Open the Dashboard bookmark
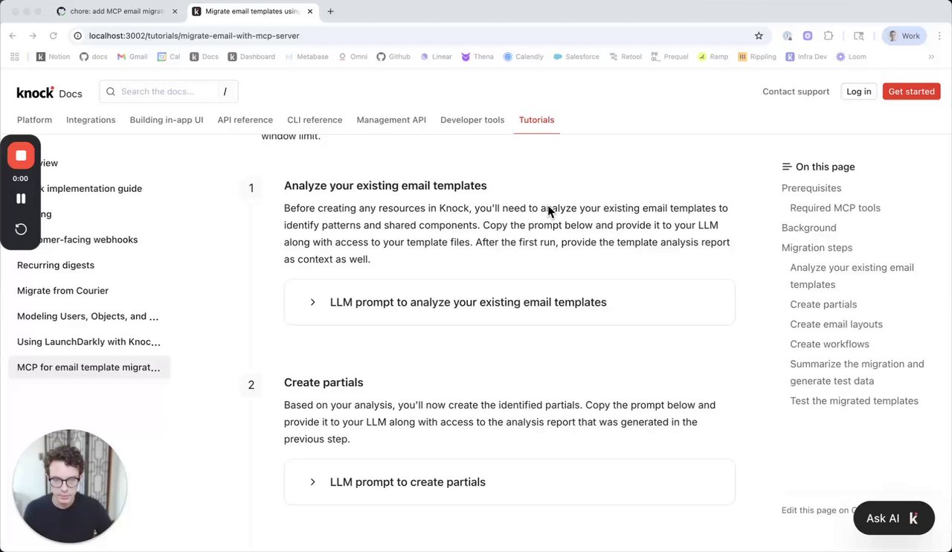 (x=251, y=57)
